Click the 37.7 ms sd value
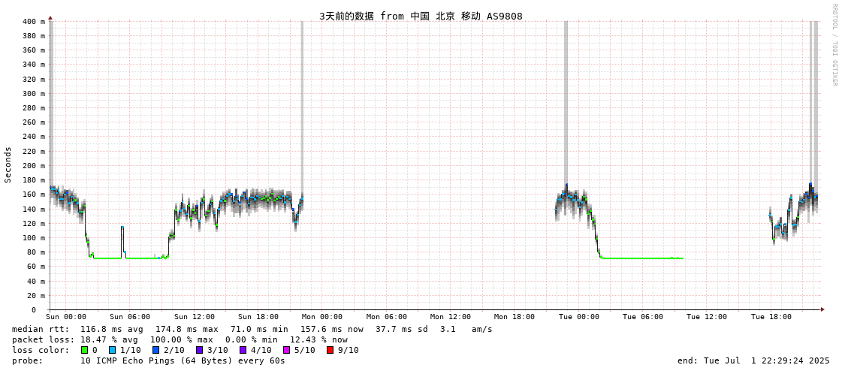842x371 pixels. [x=402, y=329]
